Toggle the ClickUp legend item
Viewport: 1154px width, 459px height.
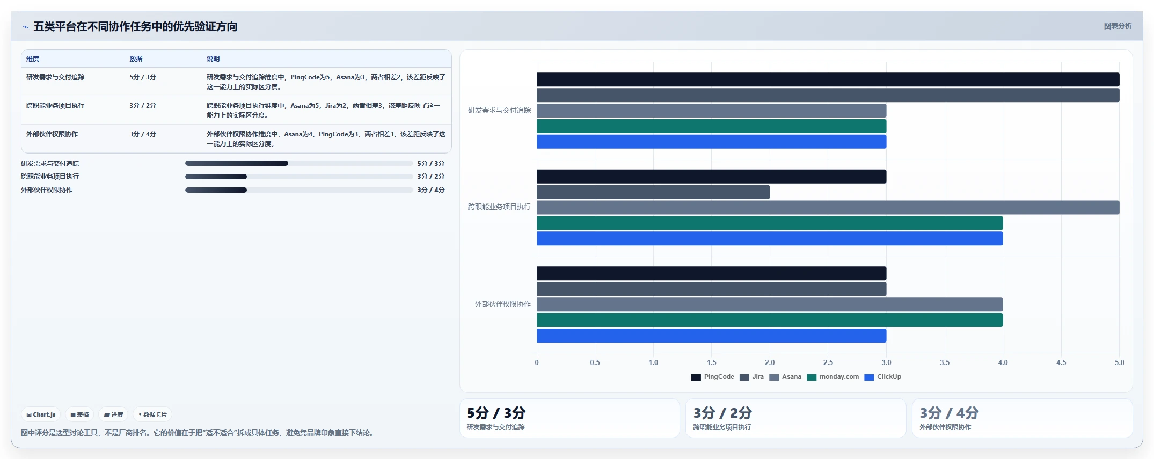[882, 377]
